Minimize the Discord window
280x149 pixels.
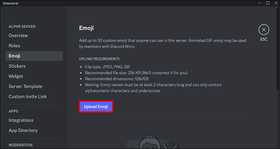[260, 3]
